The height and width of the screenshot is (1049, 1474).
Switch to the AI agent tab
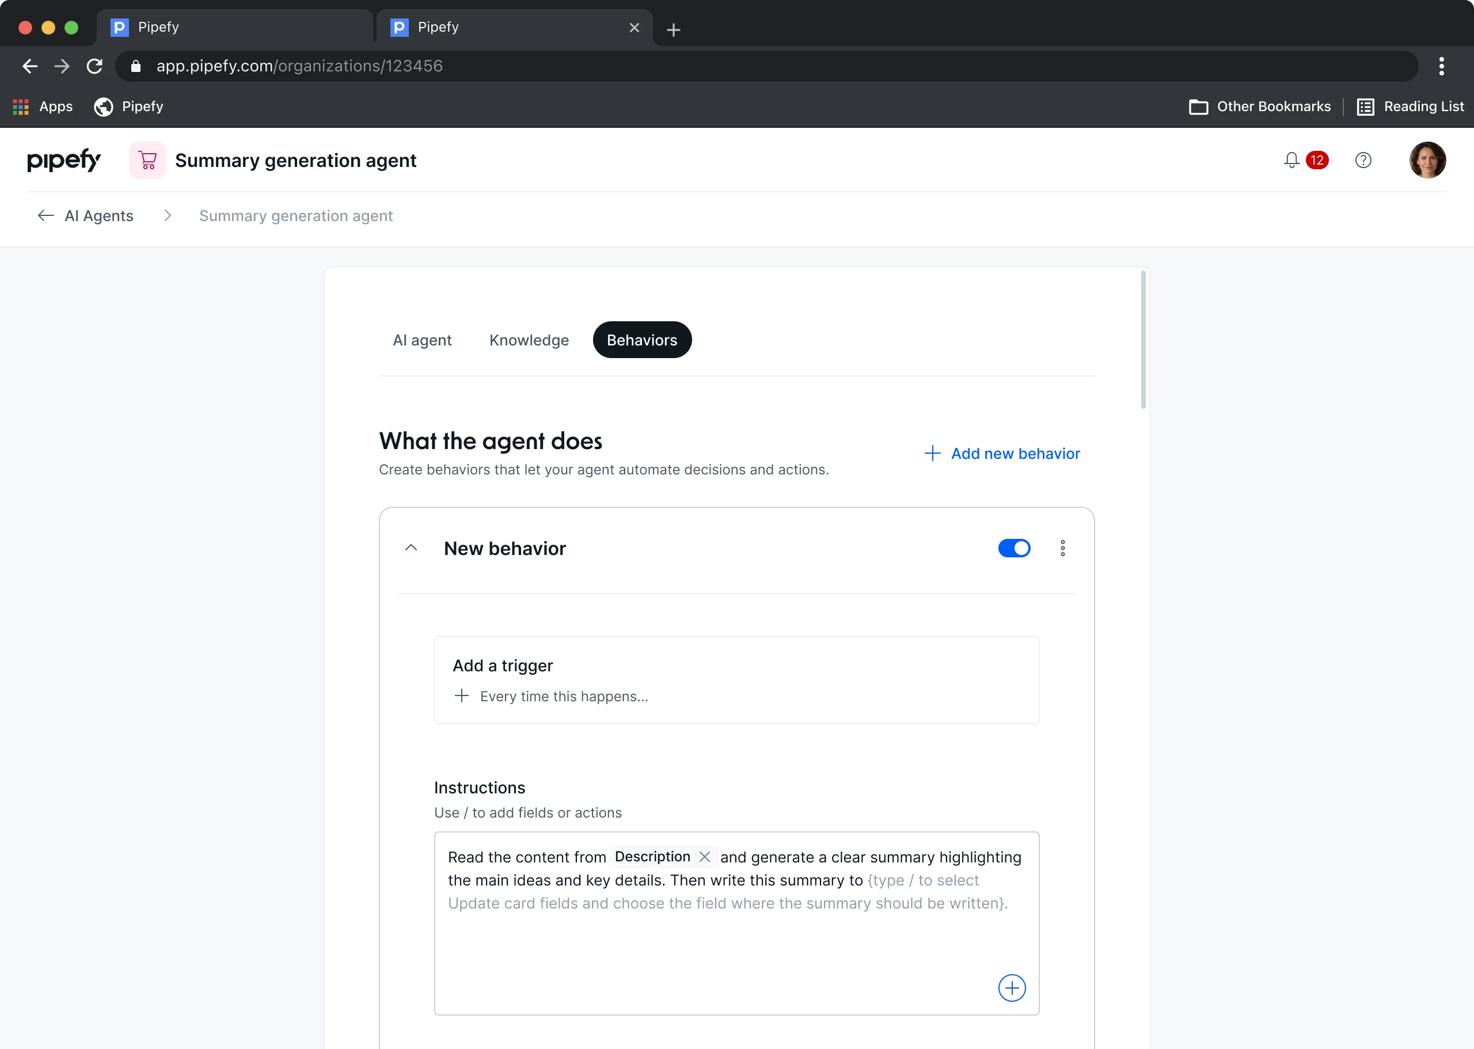click(422, 340)
